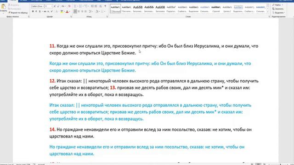Screen dimensions: 294x165
Task: Open Paragraph dialog launcher
Action: 107,16
